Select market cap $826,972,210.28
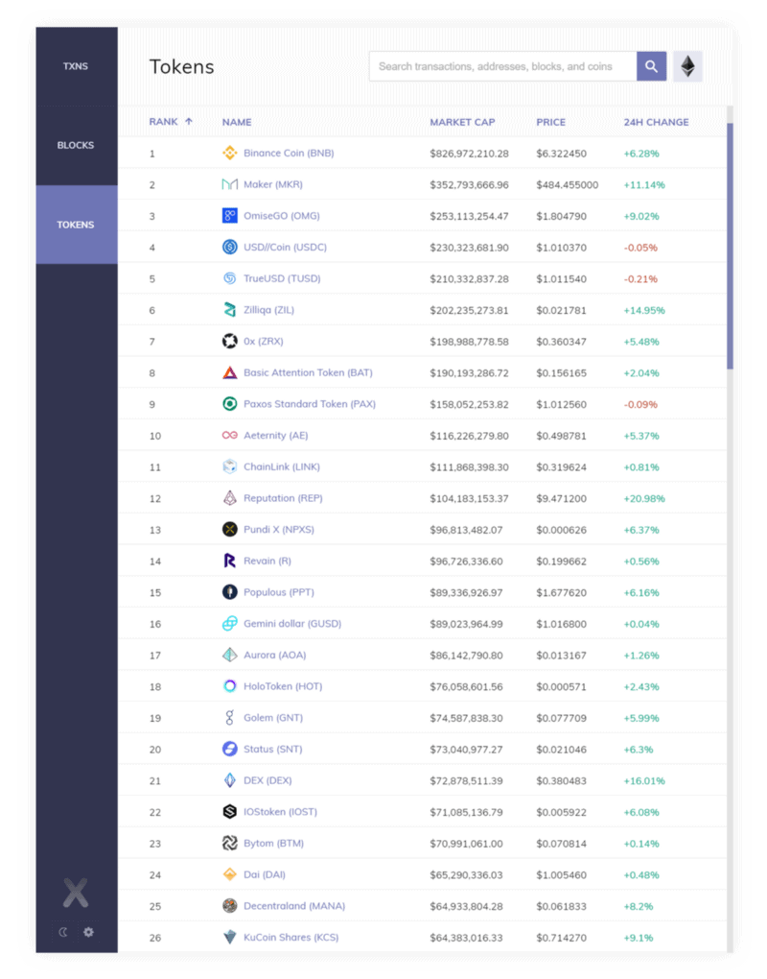The height and width of the screenshot is (979, 767). (469, 154)
